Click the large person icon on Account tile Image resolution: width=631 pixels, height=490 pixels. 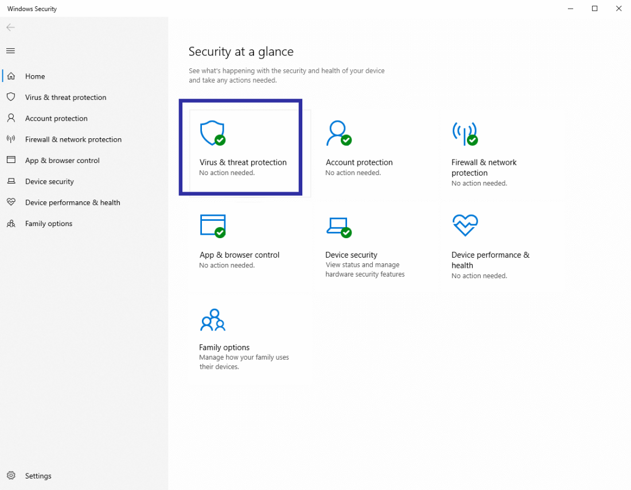tap(339, 133)
